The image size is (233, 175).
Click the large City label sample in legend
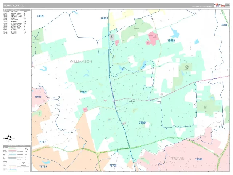click(27, 149)
